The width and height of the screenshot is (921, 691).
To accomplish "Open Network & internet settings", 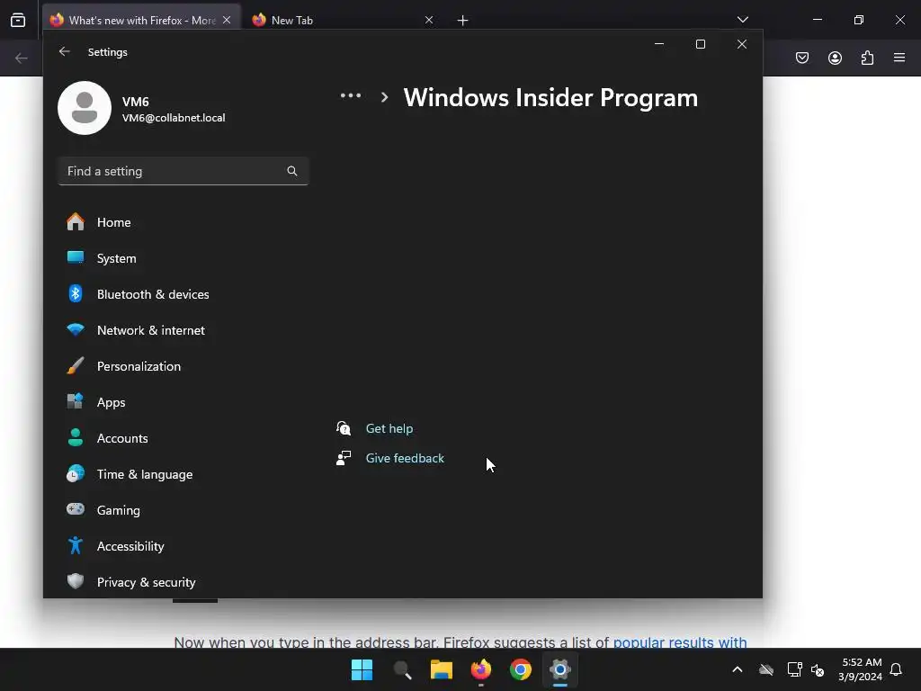I will pos(183,330).
